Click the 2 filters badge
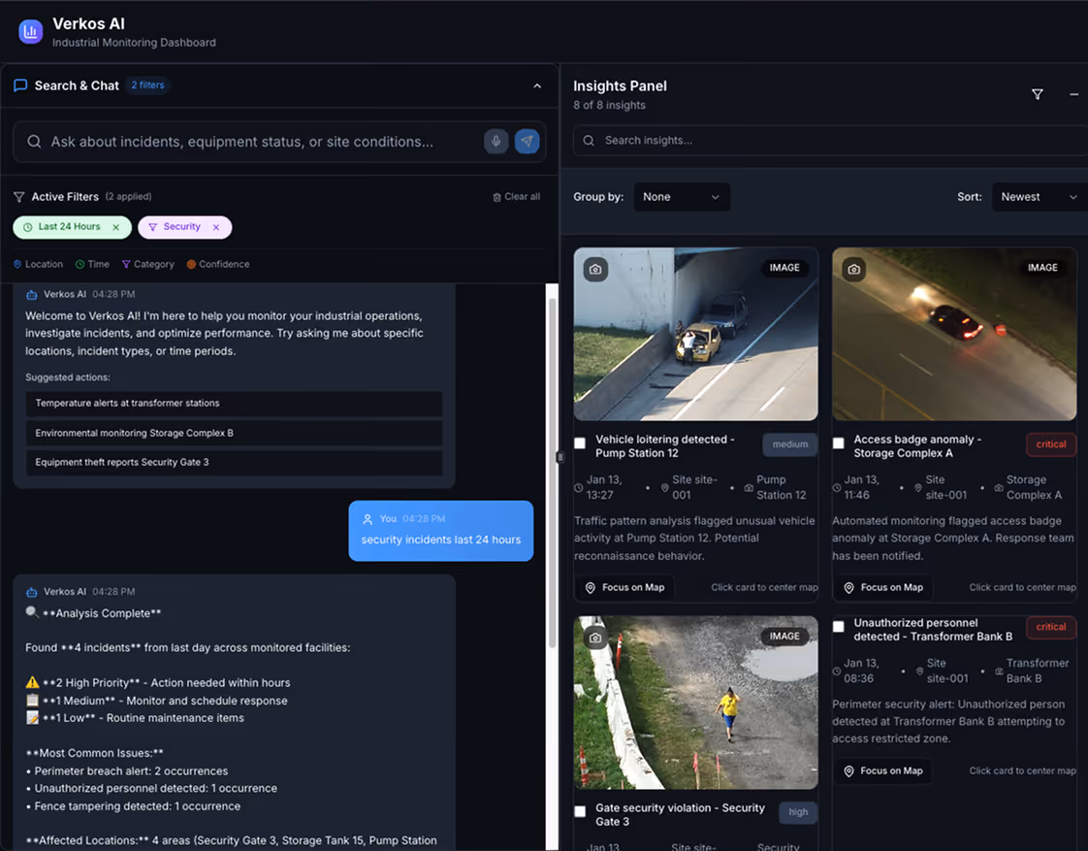1088x851 pixels. tap(147, 84)
